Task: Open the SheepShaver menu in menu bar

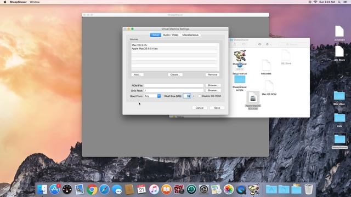Action: tap(18, 2)
